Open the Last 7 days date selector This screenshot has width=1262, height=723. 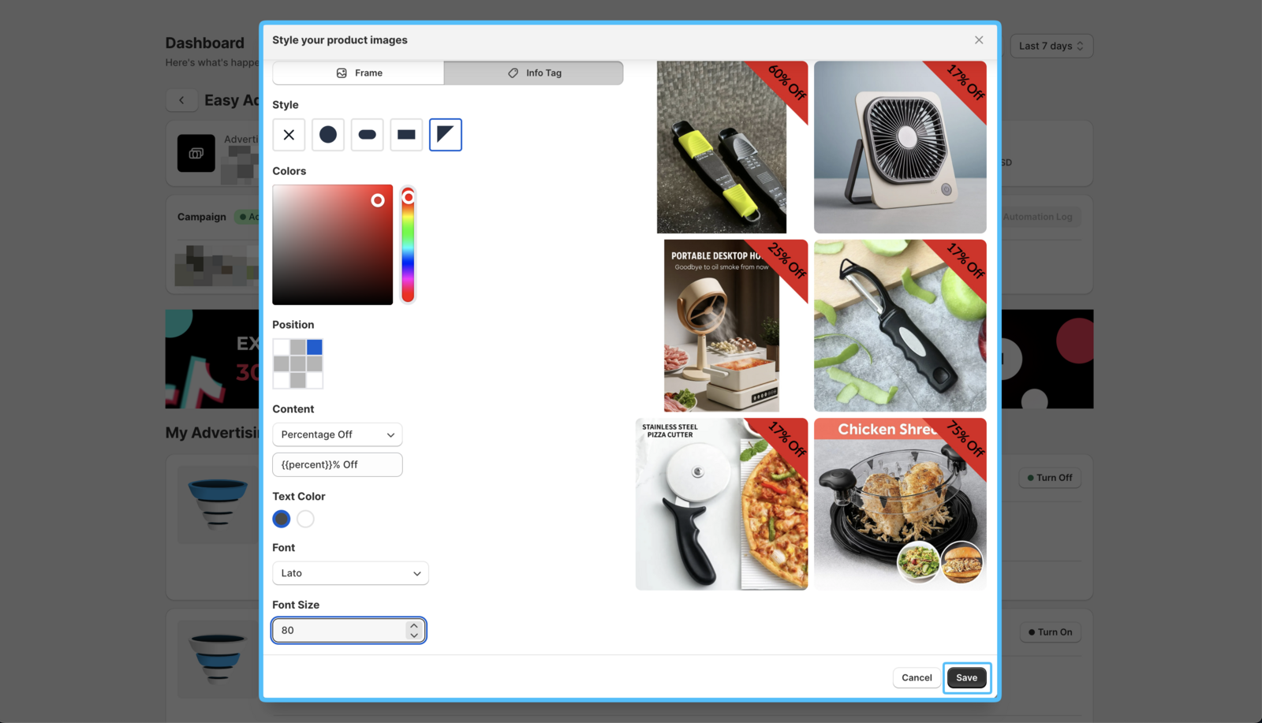point(1051,46)
